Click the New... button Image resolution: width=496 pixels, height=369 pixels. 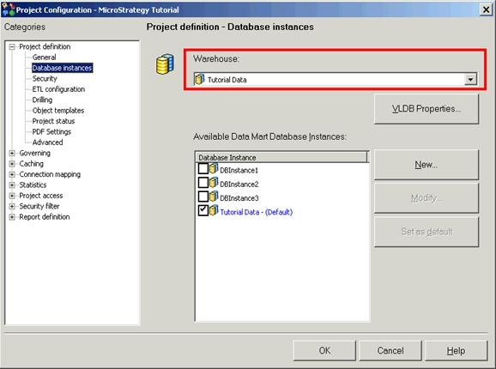(x=426, y=165)
